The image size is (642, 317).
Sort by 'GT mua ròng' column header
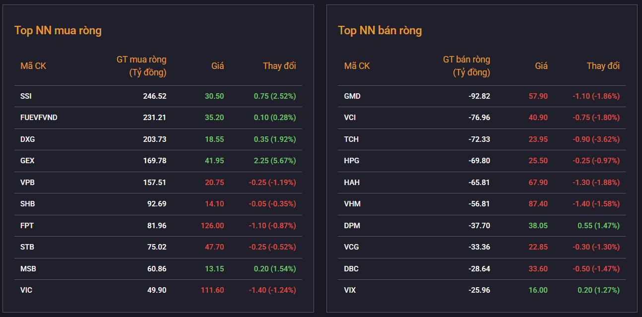(141, 66)
